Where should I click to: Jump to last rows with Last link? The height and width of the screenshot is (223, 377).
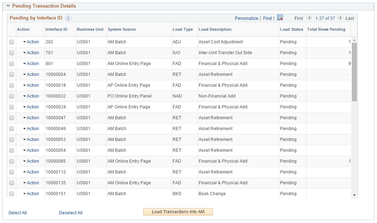pos(350,18)
